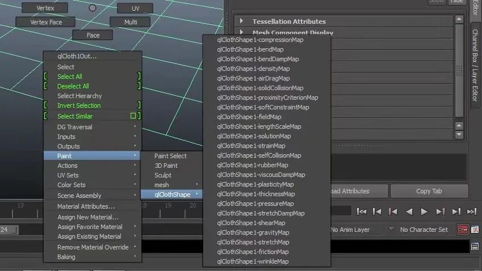This screenshot has width=482, height=271.
Task: Step back one key button
Action: point(393,211)
